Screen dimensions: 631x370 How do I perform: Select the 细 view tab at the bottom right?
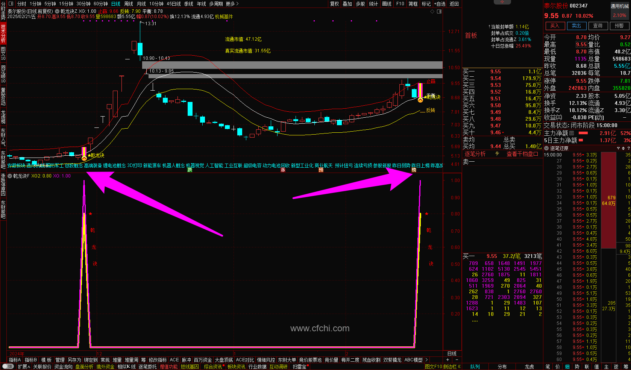(567, 367)
